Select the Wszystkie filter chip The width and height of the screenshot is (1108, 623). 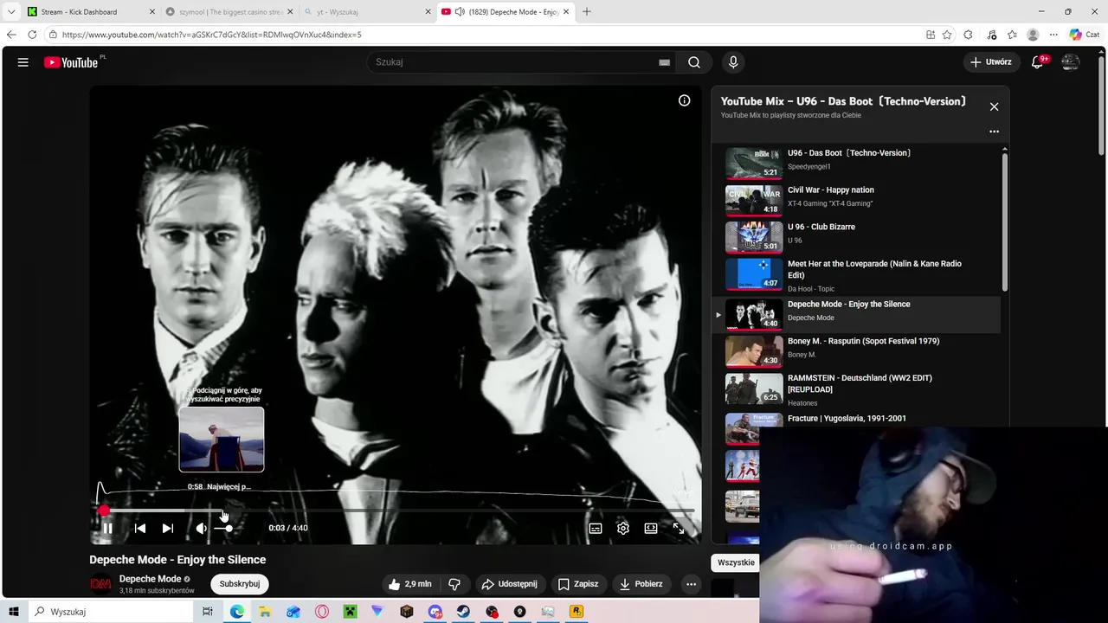point(736,562)
